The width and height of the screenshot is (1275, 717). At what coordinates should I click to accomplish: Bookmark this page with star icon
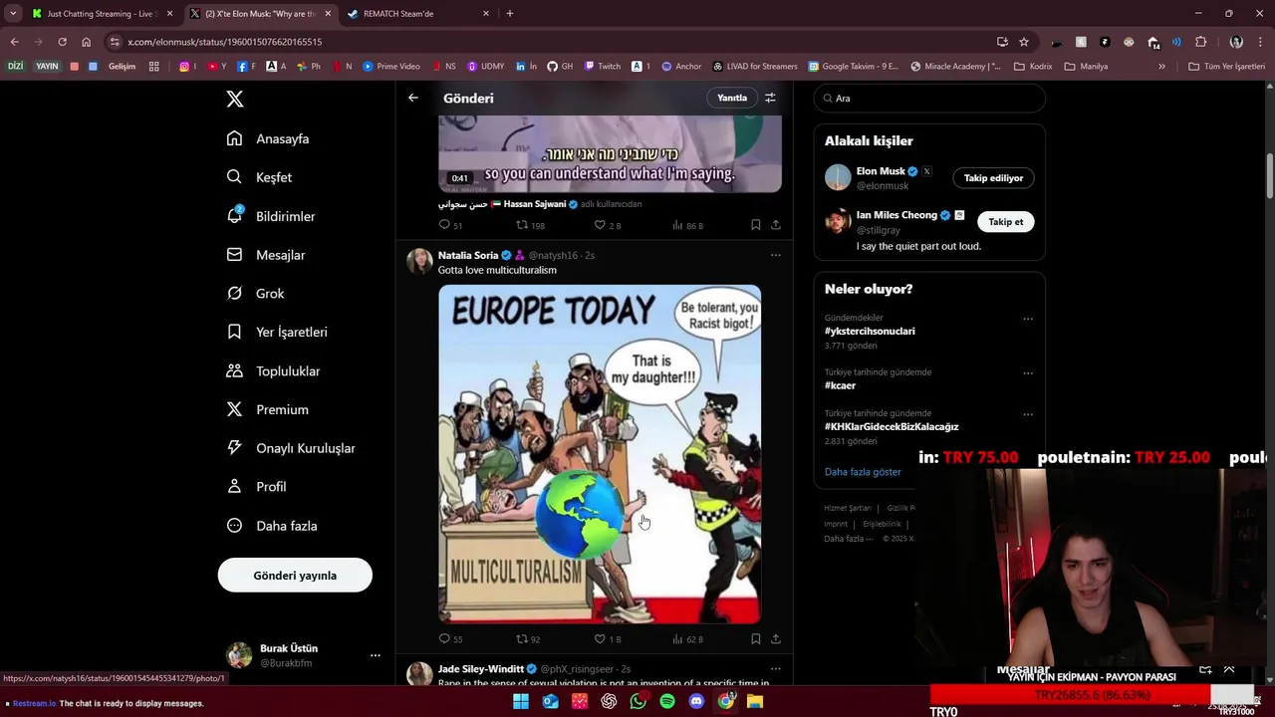point(1024,42)
